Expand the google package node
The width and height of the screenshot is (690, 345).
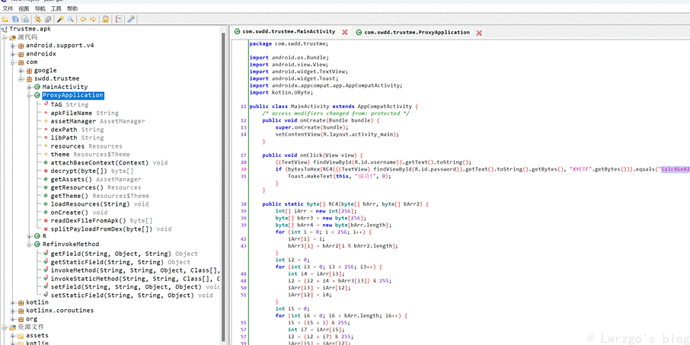[21, 70]
